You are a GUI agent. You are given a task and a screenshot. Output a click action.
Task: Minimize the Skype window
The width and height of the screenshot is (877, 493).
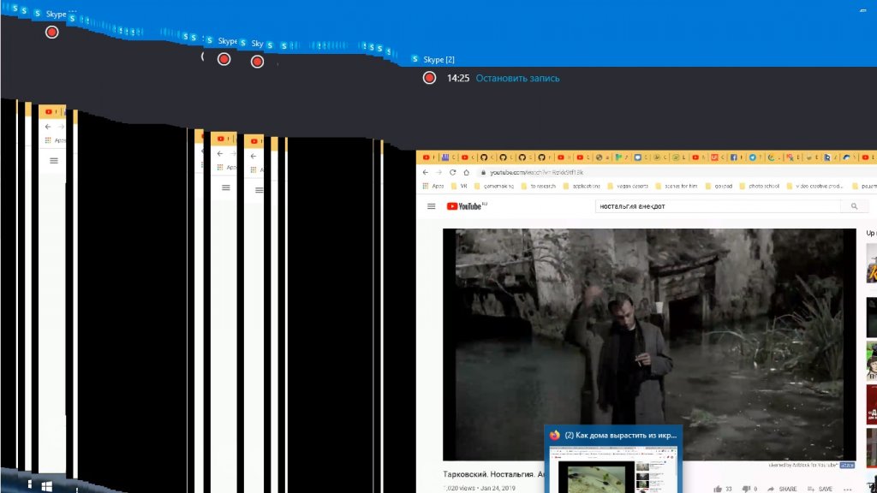pos(863,10)
